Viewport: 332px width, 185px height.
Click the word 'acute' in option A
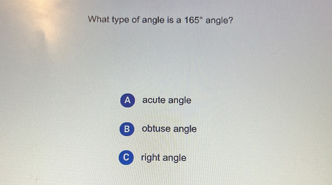154,100
